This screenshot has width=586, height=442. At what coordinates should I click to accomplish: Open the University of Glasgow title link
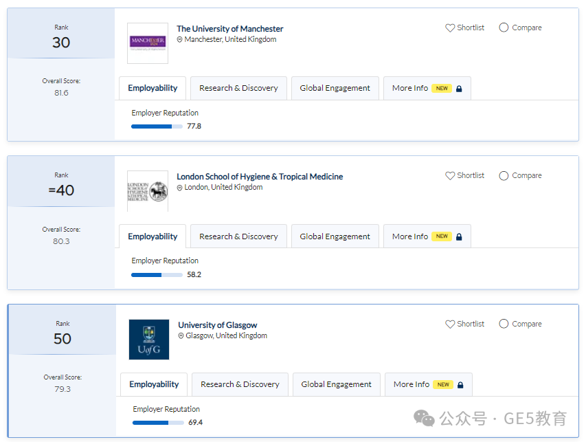coord(218,325)
